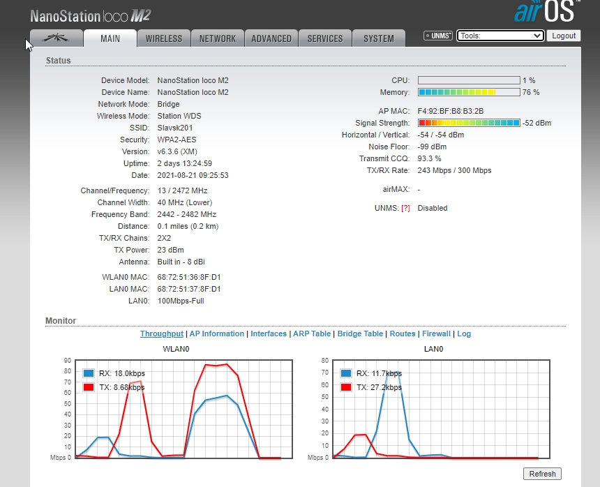Click the AP MAC F4:92:BF:B8:B3:2B
The height and width of the screenshot is (487, 600).
click(451, 111)
